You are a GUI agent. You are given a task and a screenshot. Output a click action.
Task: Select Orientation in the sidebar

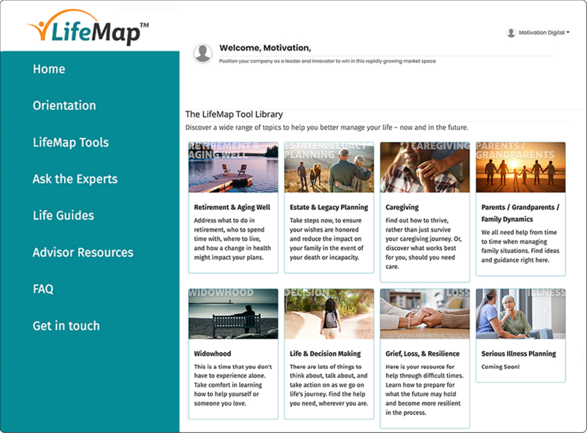64,106
